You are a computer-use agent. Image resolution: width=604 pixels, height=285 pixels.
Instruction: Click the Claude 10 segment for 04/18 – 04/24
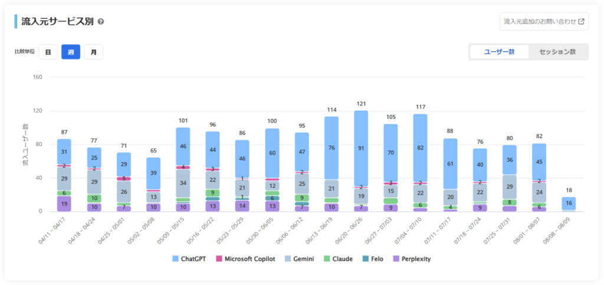(x=94, y=198)
